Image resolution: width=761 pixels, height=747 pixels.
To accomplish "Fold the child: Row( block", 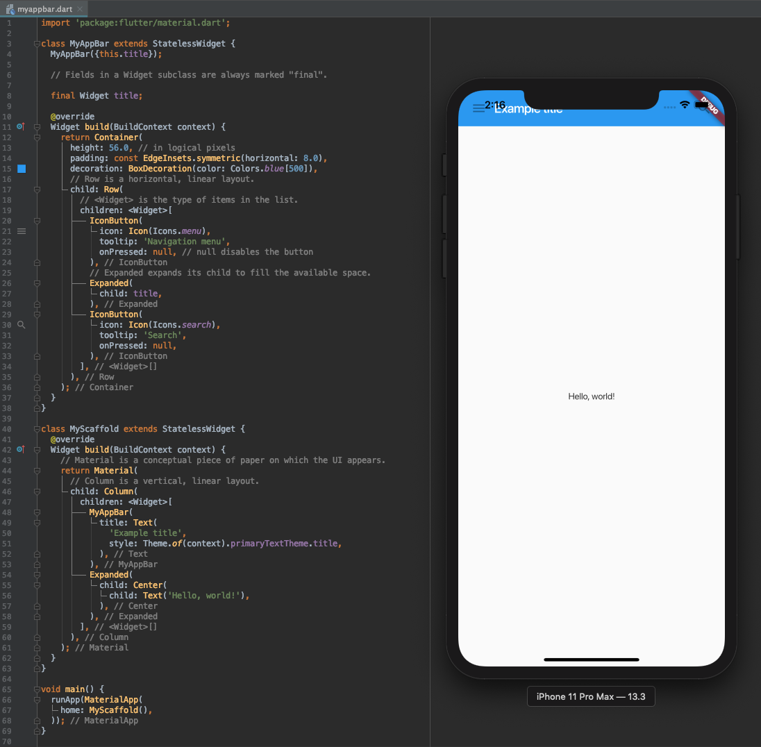I will (x=37, y=190).
